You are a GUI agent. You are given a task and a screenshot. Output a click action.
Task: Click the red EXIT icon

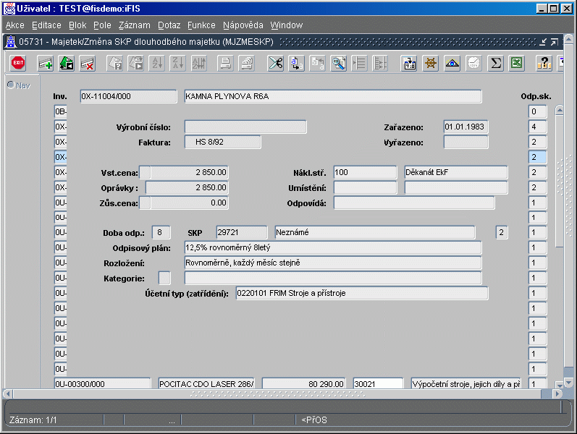coord(18,63)
